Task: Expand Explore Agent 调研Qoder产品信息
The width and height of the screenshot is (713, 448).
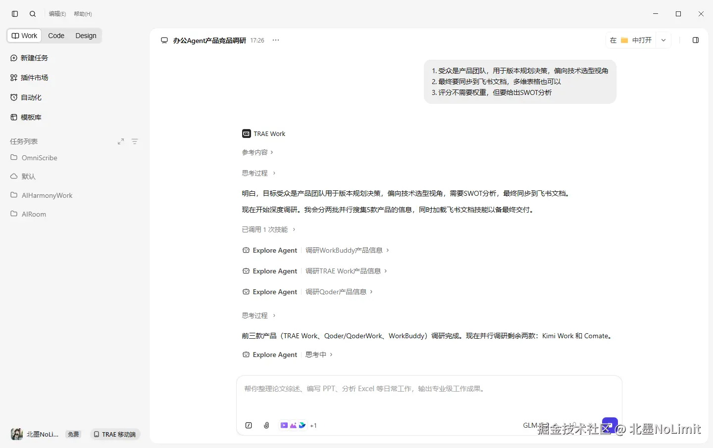Action: click(x=307, y=292)
